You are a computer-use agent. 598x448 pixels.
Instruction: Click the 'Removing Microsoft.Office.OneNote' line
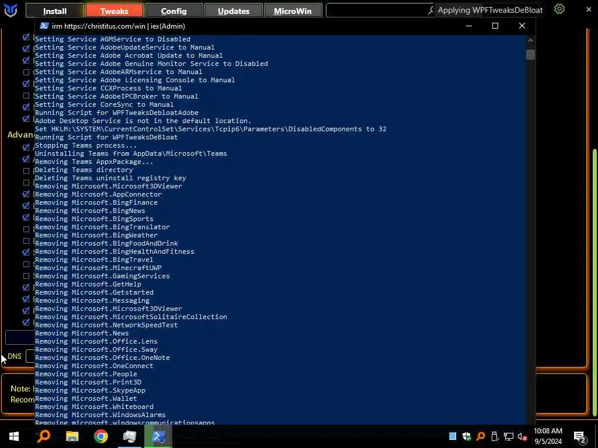[x=102, y=358]
